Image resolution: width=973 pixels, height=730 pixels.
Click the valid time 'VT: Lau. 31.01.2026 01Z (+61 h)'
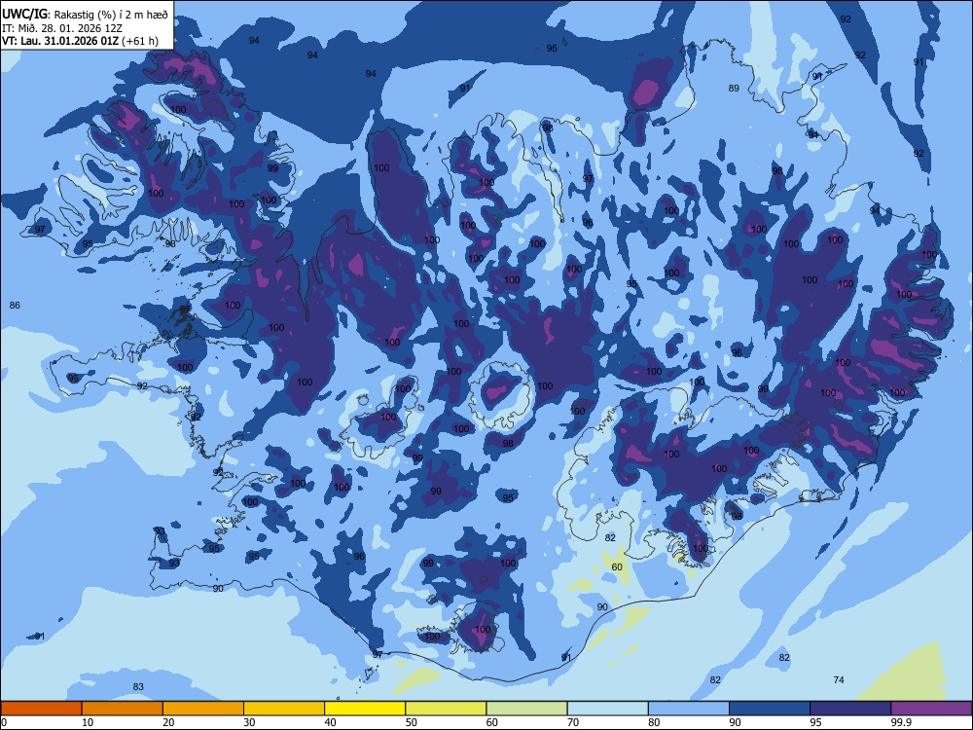coord(80,41)
